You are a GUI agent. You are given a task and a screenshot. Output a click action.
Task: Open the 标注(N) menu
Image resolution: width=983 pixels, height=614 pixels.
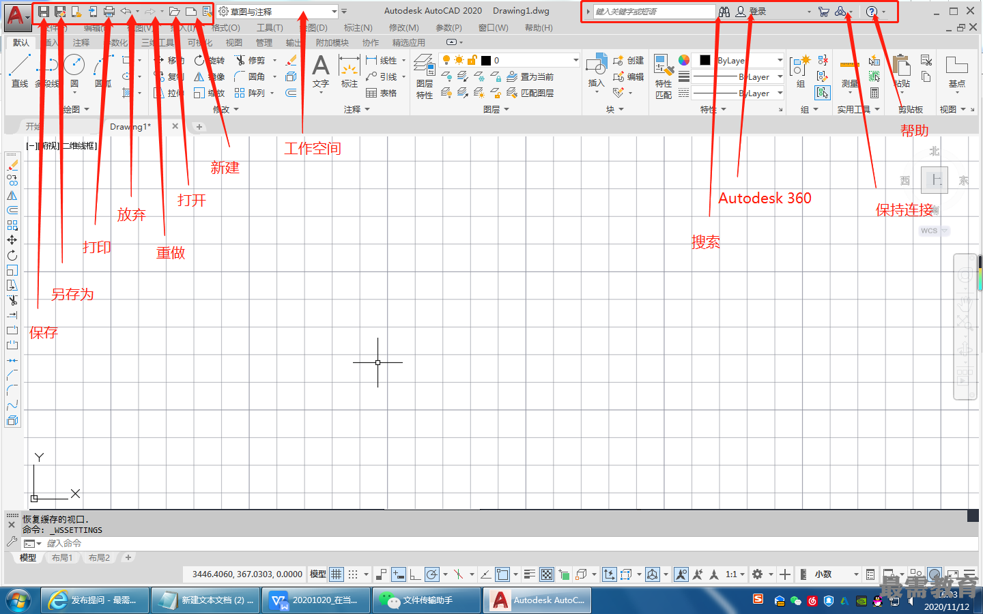358,28
